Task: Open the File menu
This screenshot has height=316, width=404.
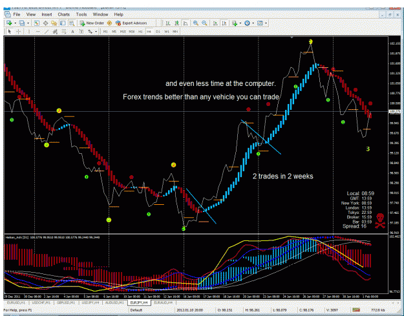Action: pos(17,14)
